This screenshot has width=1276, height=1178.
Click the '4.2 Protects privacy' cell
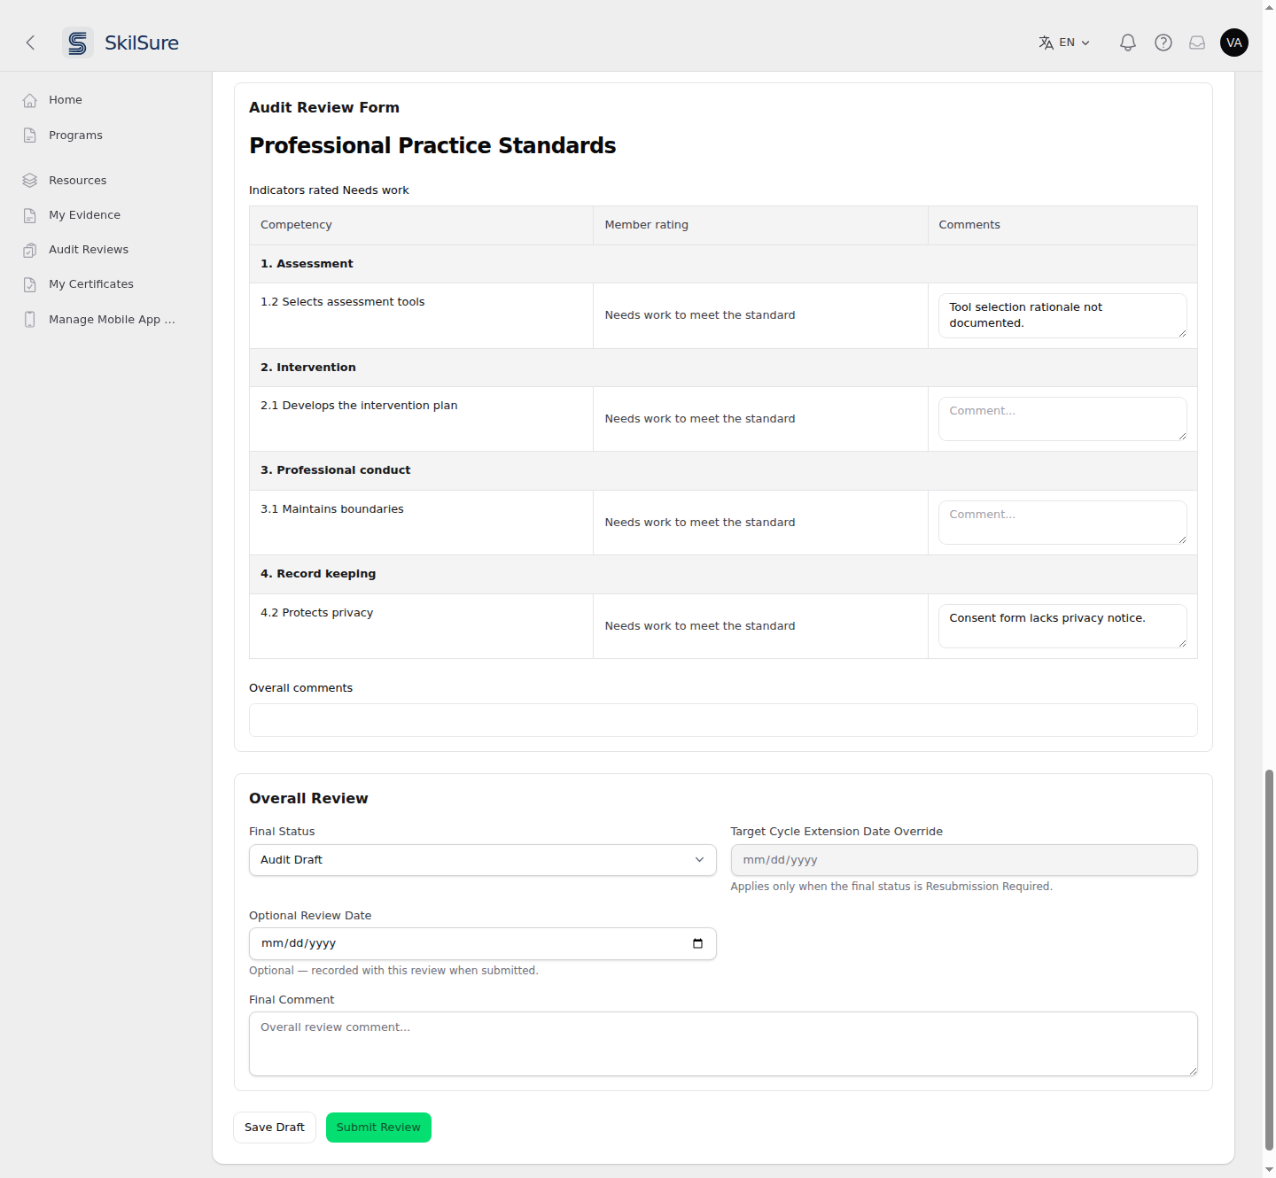pyautogui.click(x=422, y=626)
